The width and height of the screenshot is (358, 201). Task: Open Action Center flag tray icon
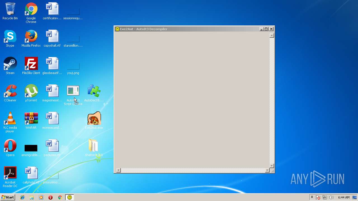point(318,197)
